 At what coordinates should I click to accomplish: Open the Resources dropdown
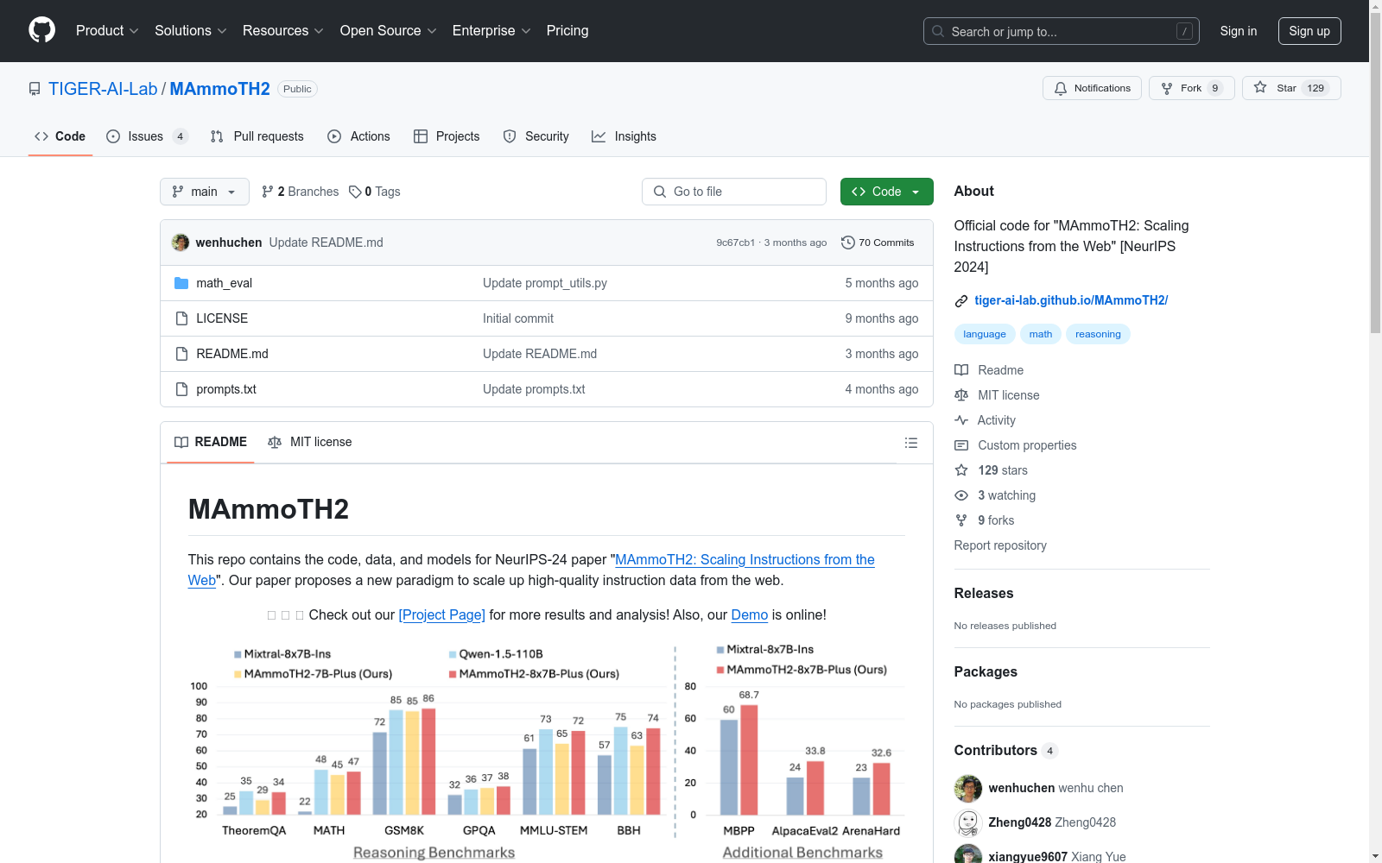tap(283, 31)
